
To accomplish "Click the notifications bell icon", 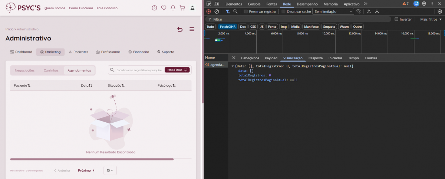I will click(x=173, y=8).
